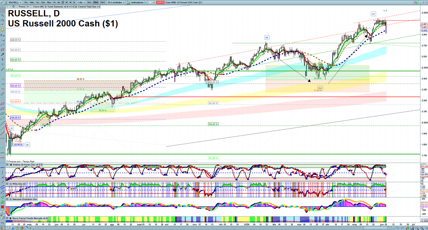
Task: Click the green up arrow price panel icon
Action: [10, 7]
